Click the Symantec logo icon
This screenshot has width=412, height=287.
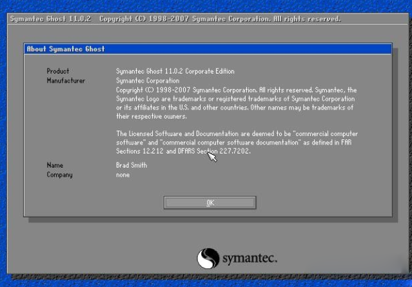pyautogui.click(x=208, y=258)
